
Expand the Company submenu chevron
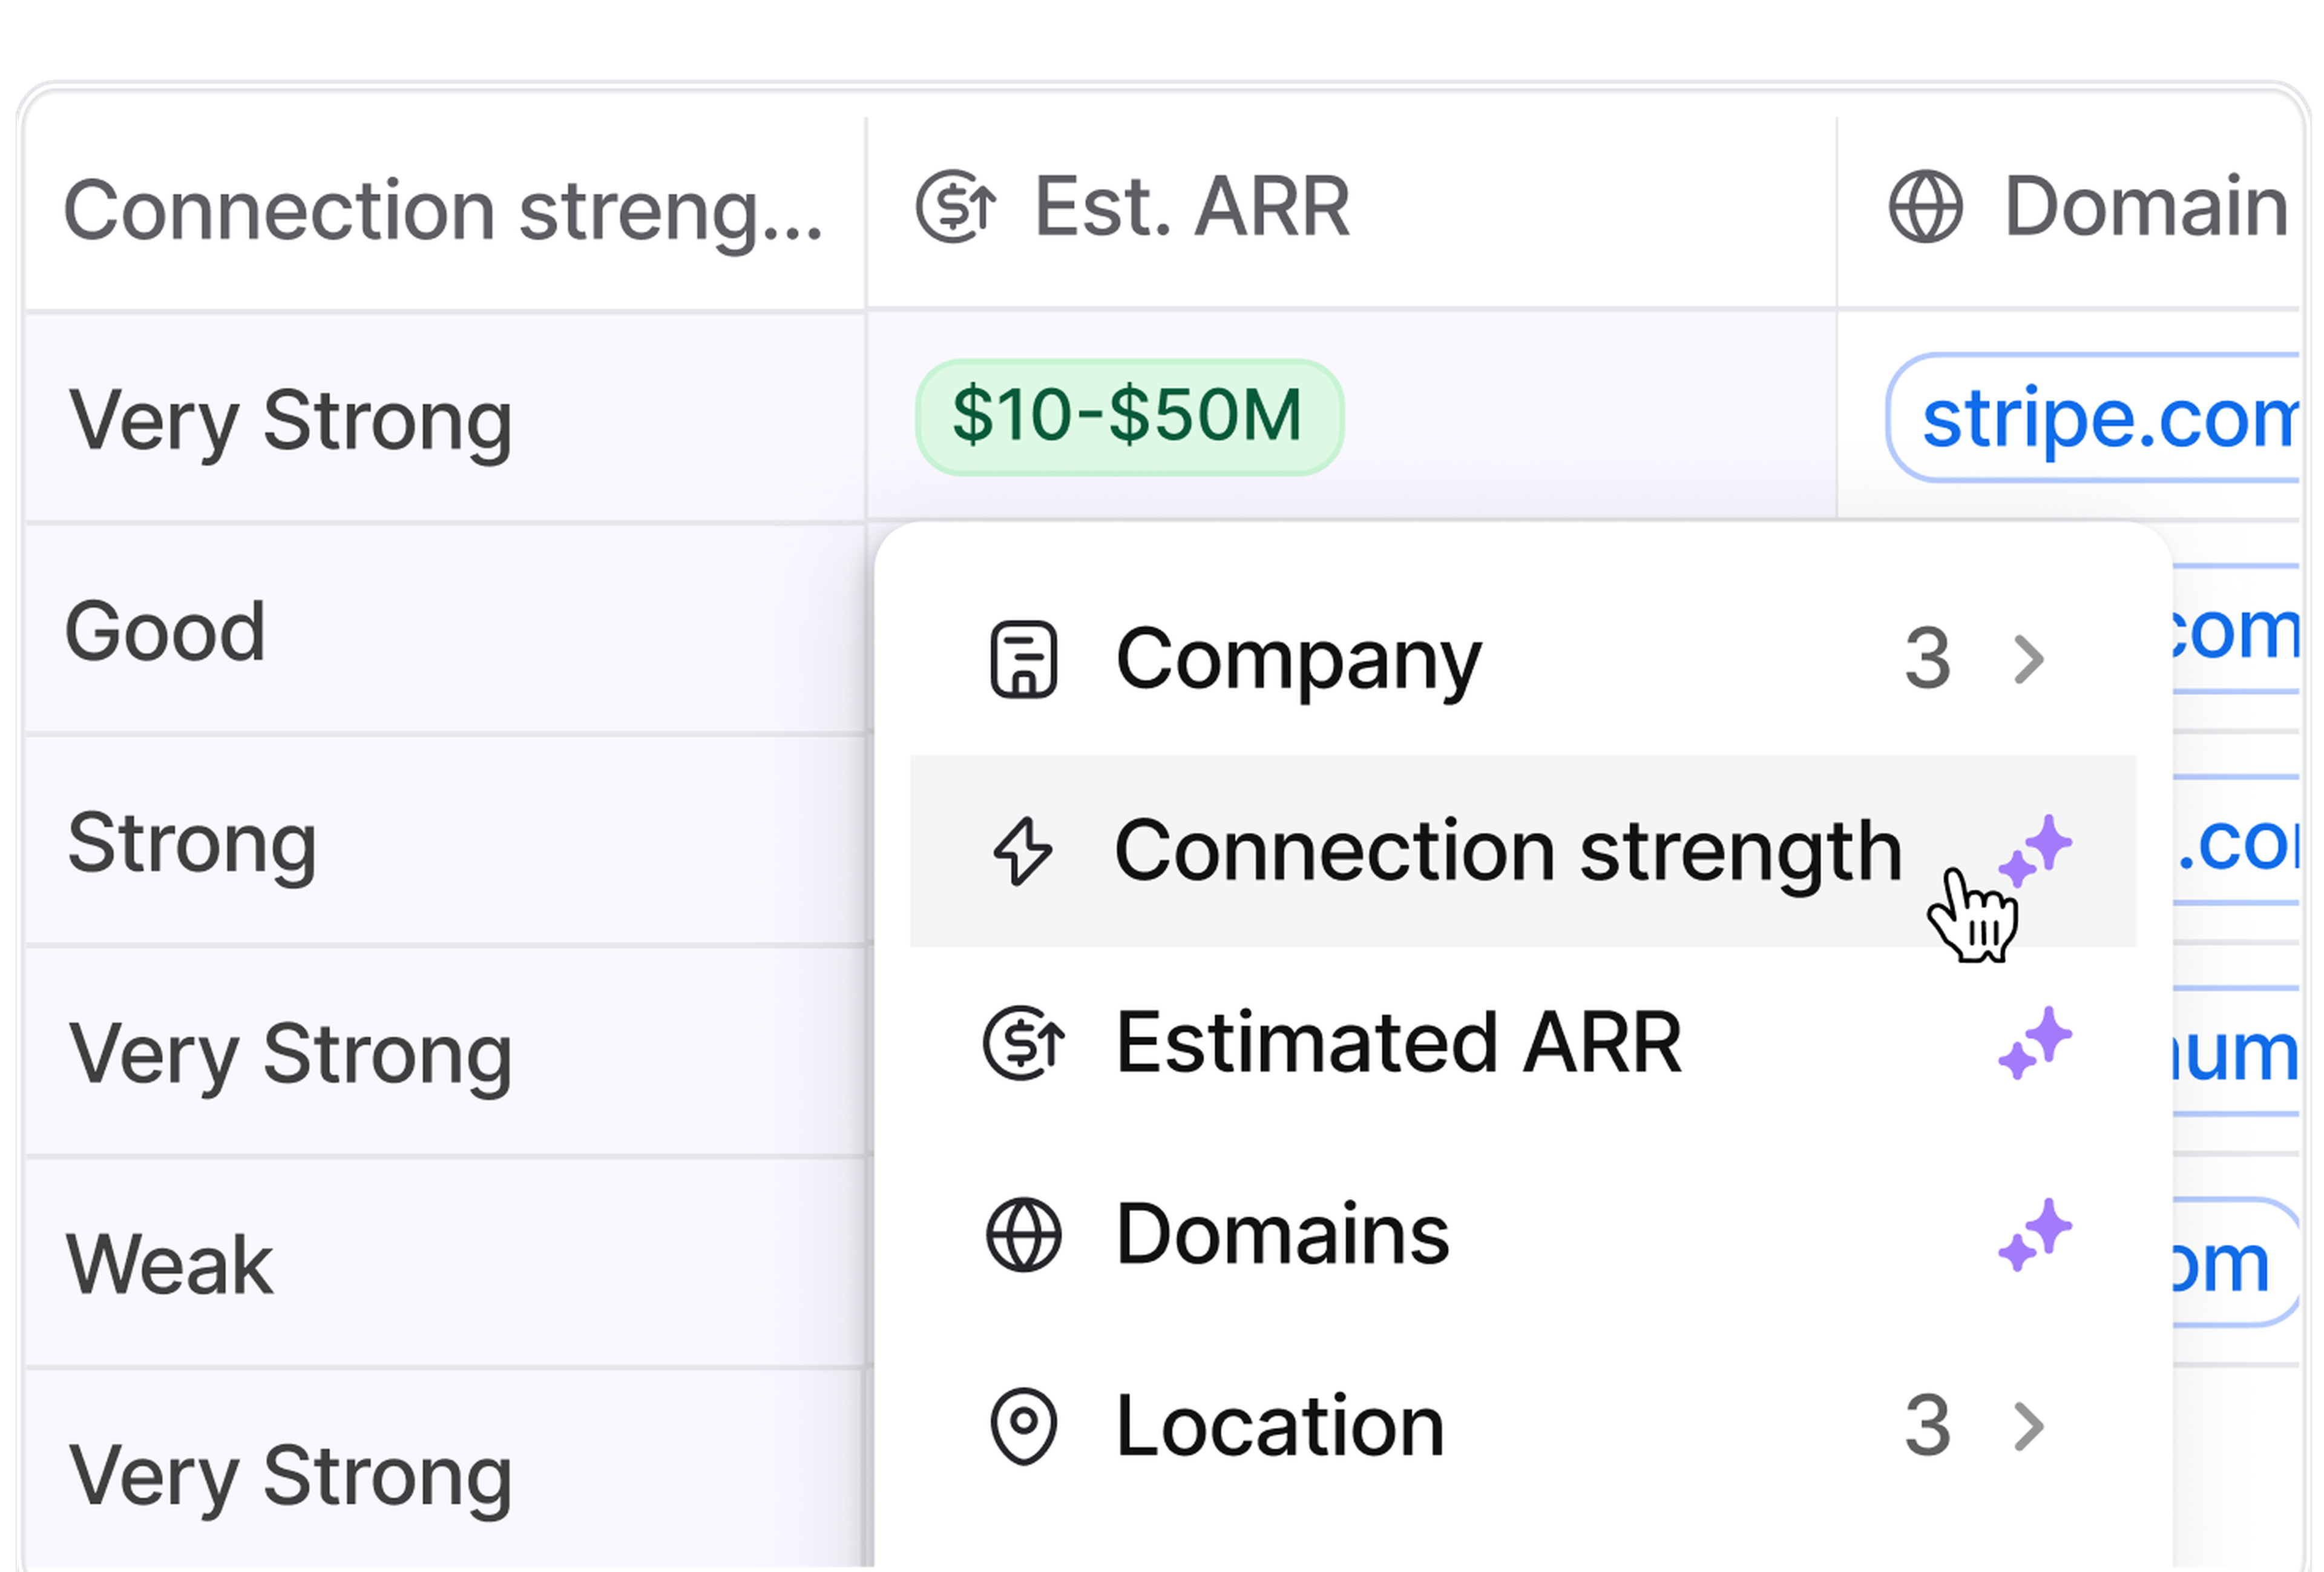pyautogui.click(x=2028, y=659)
